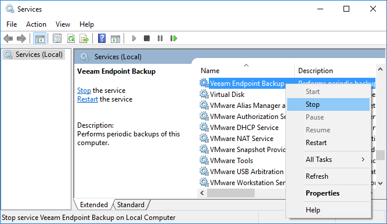Choose Refresh in the context menu
This screenshot has width=387, height=224.
pyautogui.click(x=328, y=176)
